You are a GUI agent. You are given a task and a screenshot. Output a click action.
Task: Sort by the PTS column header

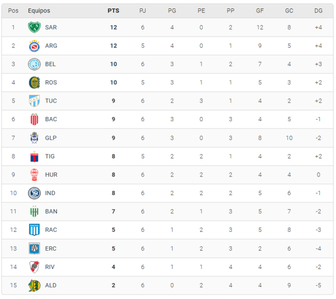point(113,11)
